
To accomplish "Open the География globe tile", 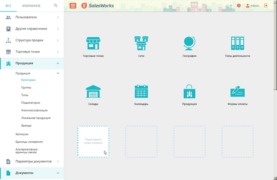I will pyautogui.click(x=189, y=47).
